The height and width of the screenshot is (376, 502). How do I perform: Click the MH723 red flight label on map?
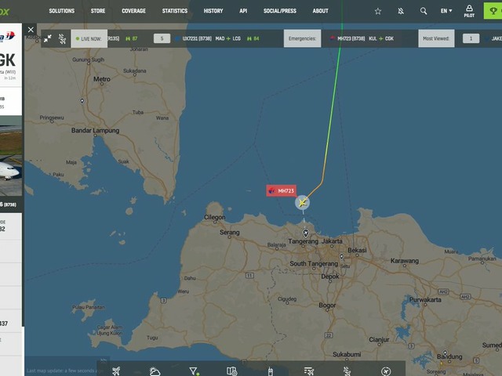point(281,191)
